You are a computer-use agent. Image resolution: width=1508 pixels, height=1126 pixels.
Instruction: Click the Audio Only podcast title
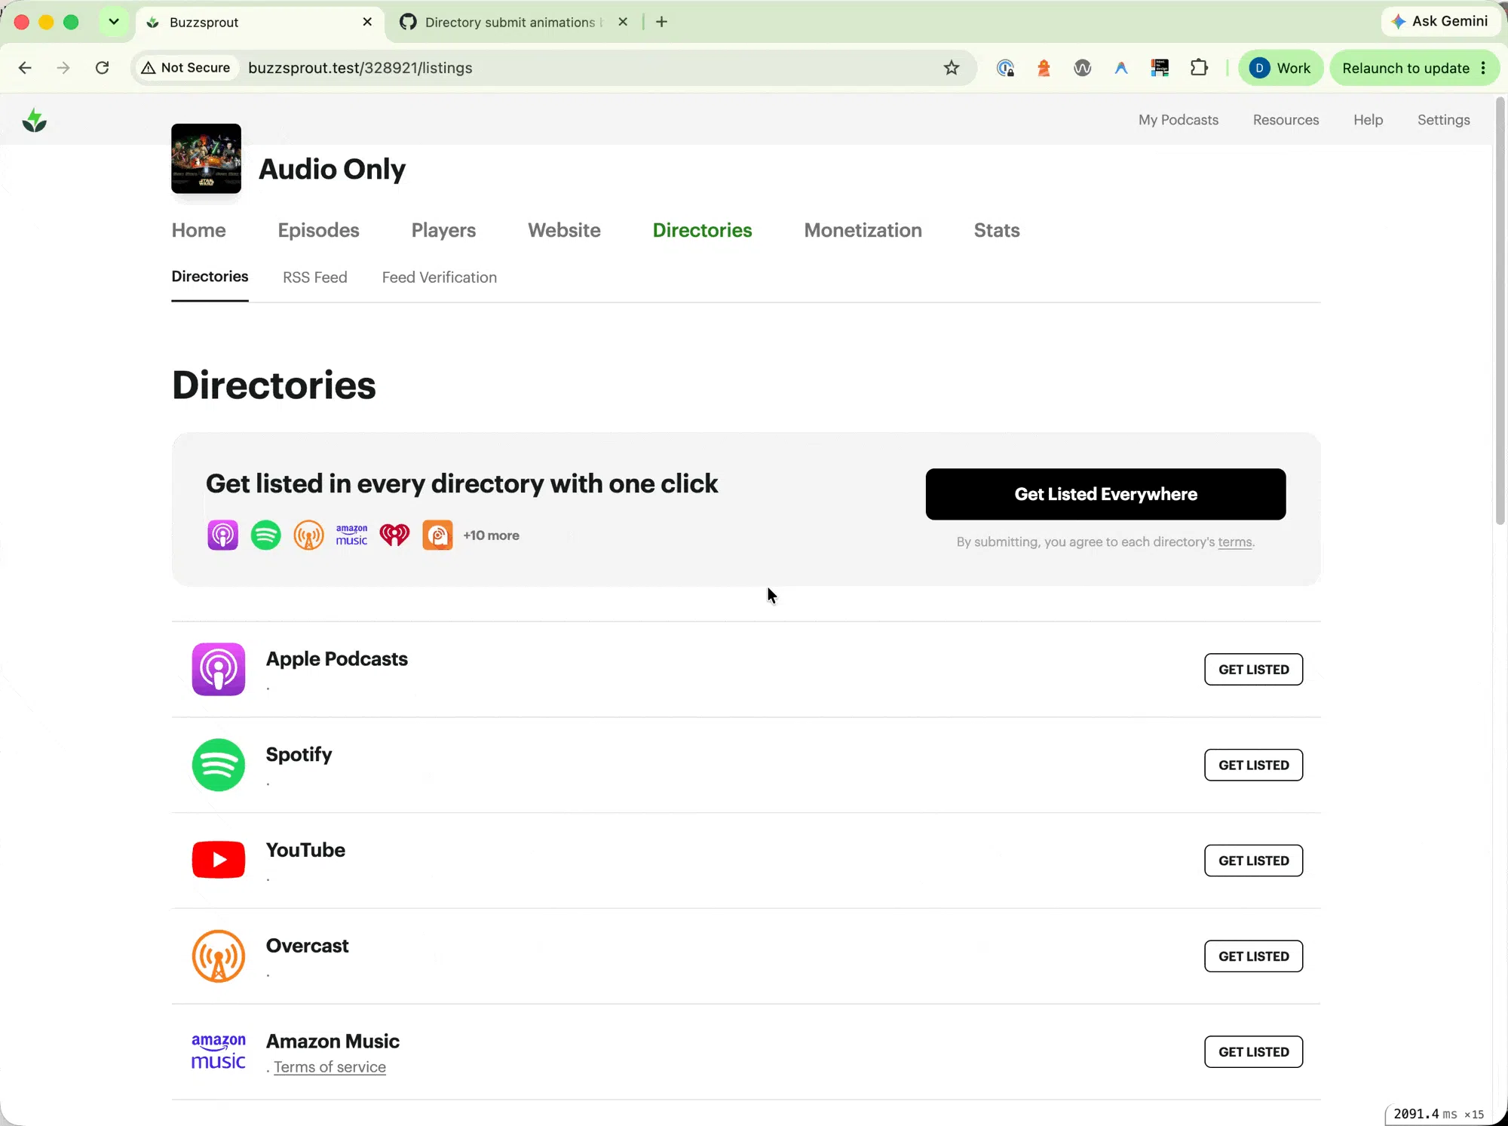pos(332,169)
